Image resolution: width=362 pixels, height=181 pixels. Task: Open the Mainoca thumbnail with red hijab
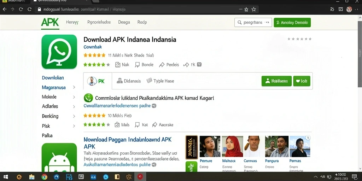tap(232, 146)
